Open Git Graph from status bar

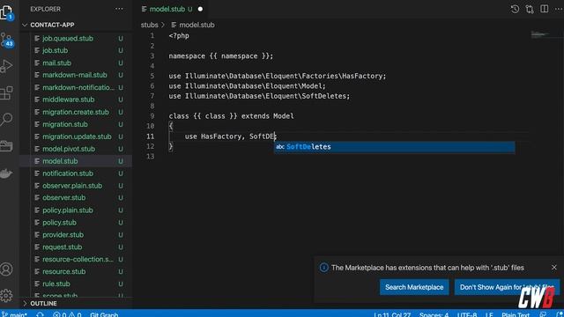104,314
